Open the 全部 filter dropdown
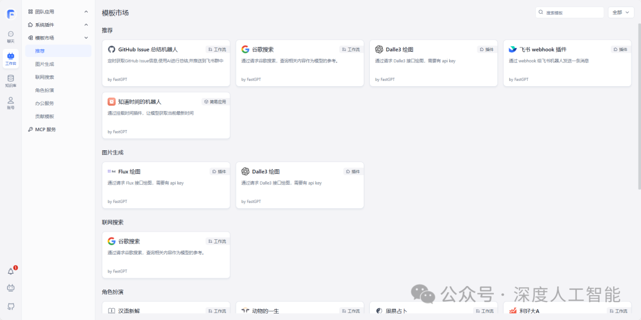The width and height of the screenshot is (641, 320). coord(621,12)
